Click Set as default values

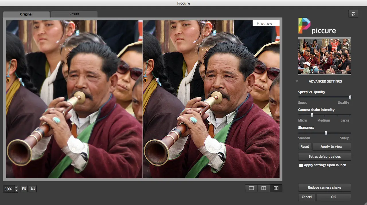pyautogui.click(x=324, y=157)
